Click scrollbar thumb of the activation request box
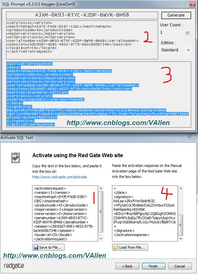This screenshot has height=275, width=198. pos(101,212)
